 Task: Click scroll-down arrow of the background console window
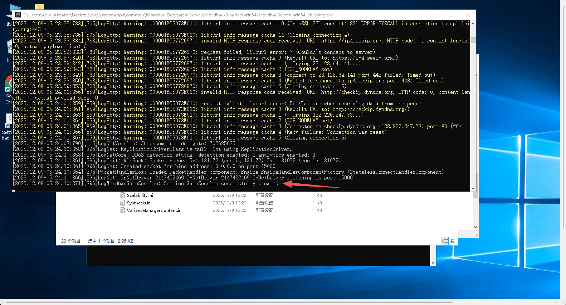433,263
